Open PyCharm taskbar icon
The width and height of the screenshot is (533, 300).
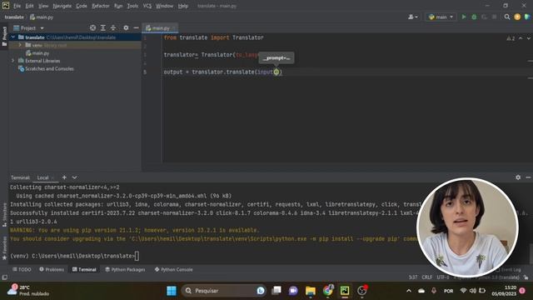pos(345,291)
